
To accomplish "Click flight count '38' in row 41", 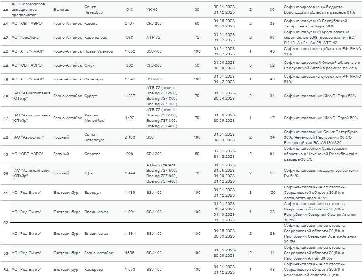I will click(272, 24).
